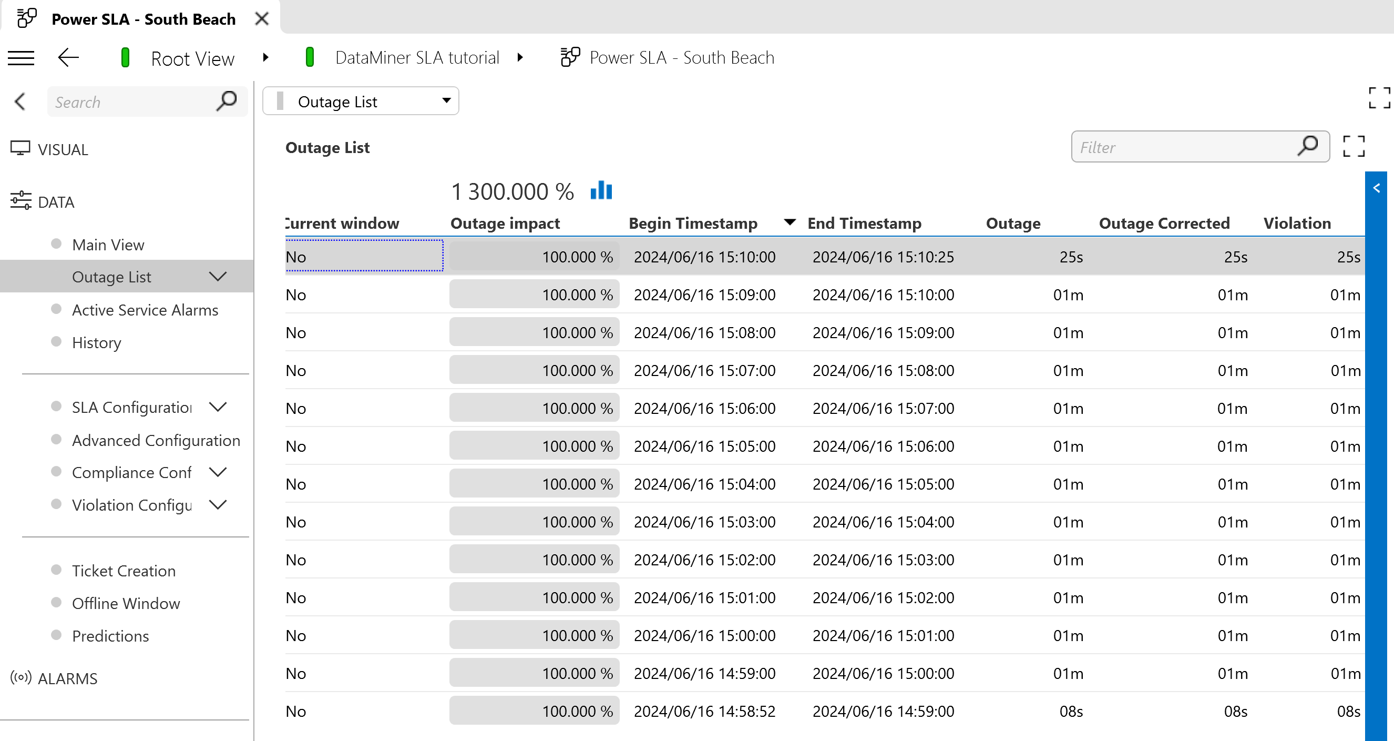Click the filter magnifier icon
Image resolution: width=1394 pixels, height=741 pixels.
(x=1307, y=146)
